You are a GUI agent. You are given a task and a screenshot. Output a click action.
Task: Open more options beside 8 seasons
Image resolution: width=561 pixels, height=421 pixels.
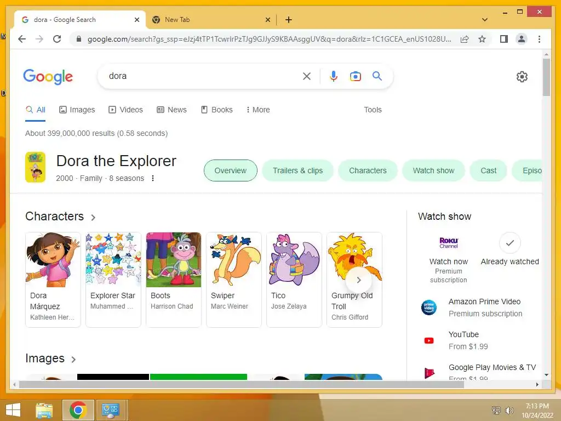pyautogui.click(x=153, y=178)
